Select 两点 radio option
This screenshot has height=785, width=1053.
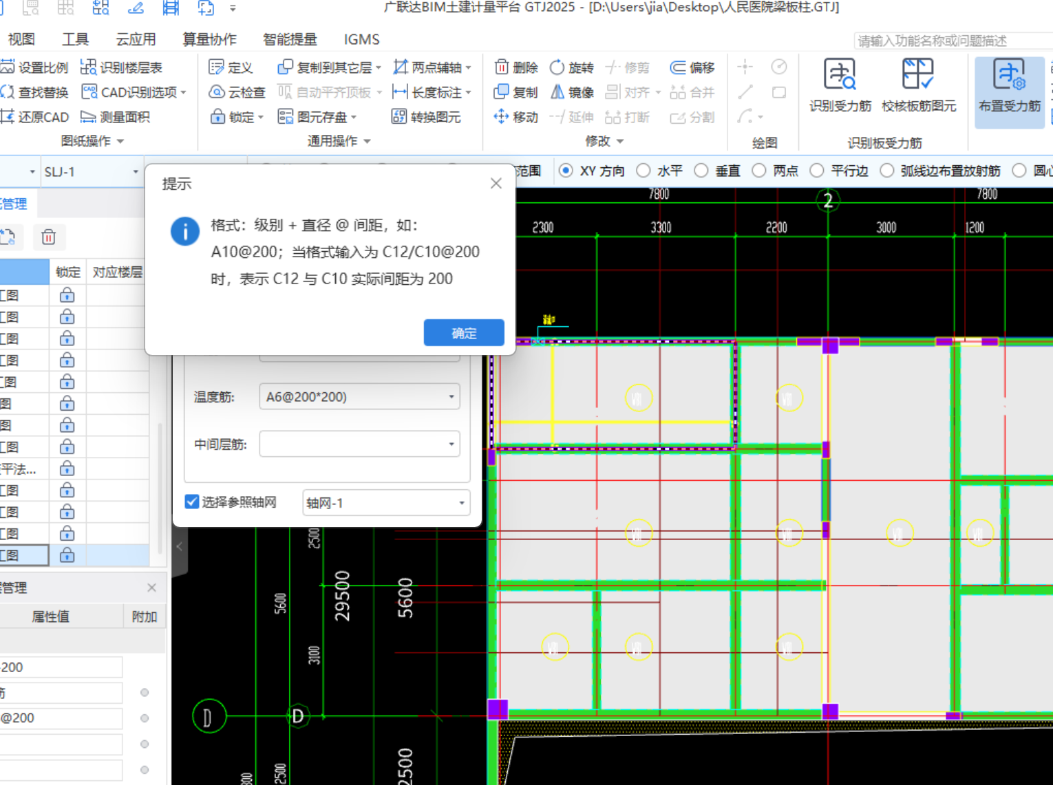click(759, 171)
